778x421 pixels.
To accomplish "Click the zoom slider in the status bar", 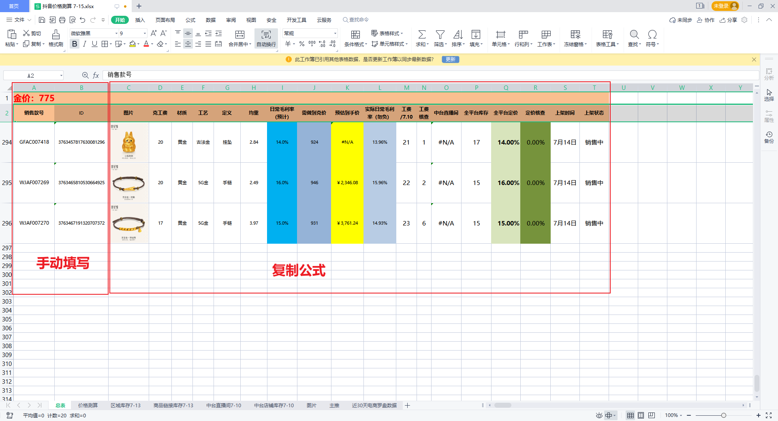I will point(723,415).
